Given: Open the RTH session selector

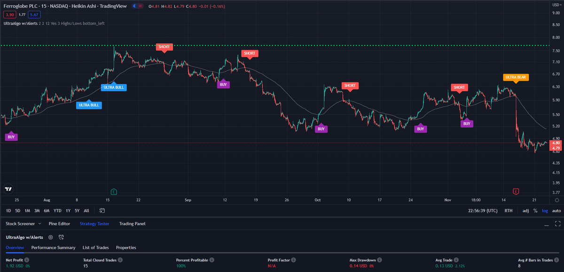Looking at the screenshot, I should tap(509, 211).
